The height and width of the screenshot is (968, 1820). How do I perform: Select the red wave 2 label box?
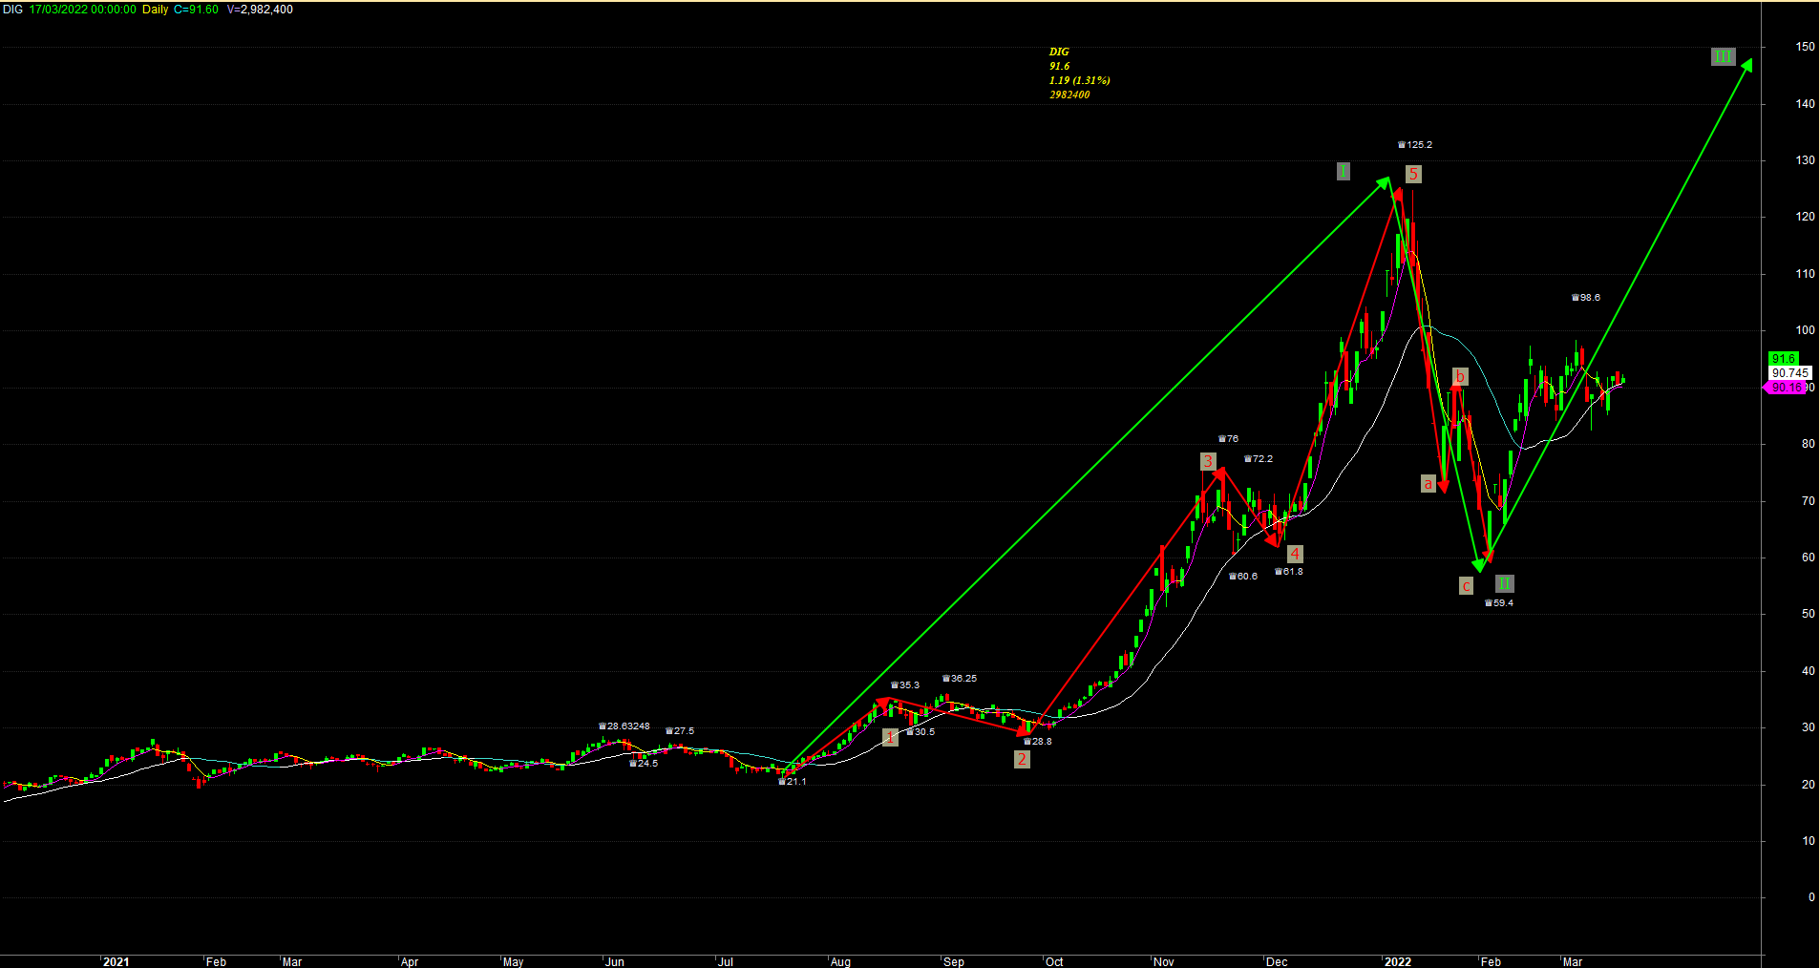coord(1022,759)
